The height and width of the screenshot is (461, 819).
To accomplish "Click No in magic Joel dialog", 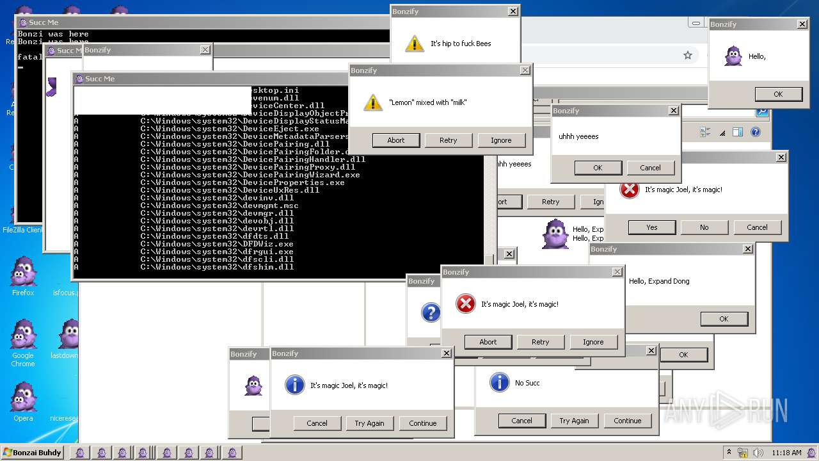I will 704,227.
